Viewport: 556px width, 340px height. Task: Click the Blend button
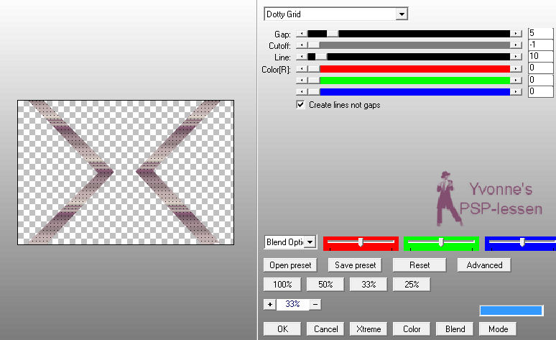455,329
